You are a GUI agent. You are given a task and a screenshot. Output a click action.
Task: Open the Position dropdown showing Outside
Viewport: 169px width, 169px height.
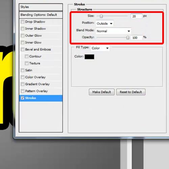[x=105, y=24]
